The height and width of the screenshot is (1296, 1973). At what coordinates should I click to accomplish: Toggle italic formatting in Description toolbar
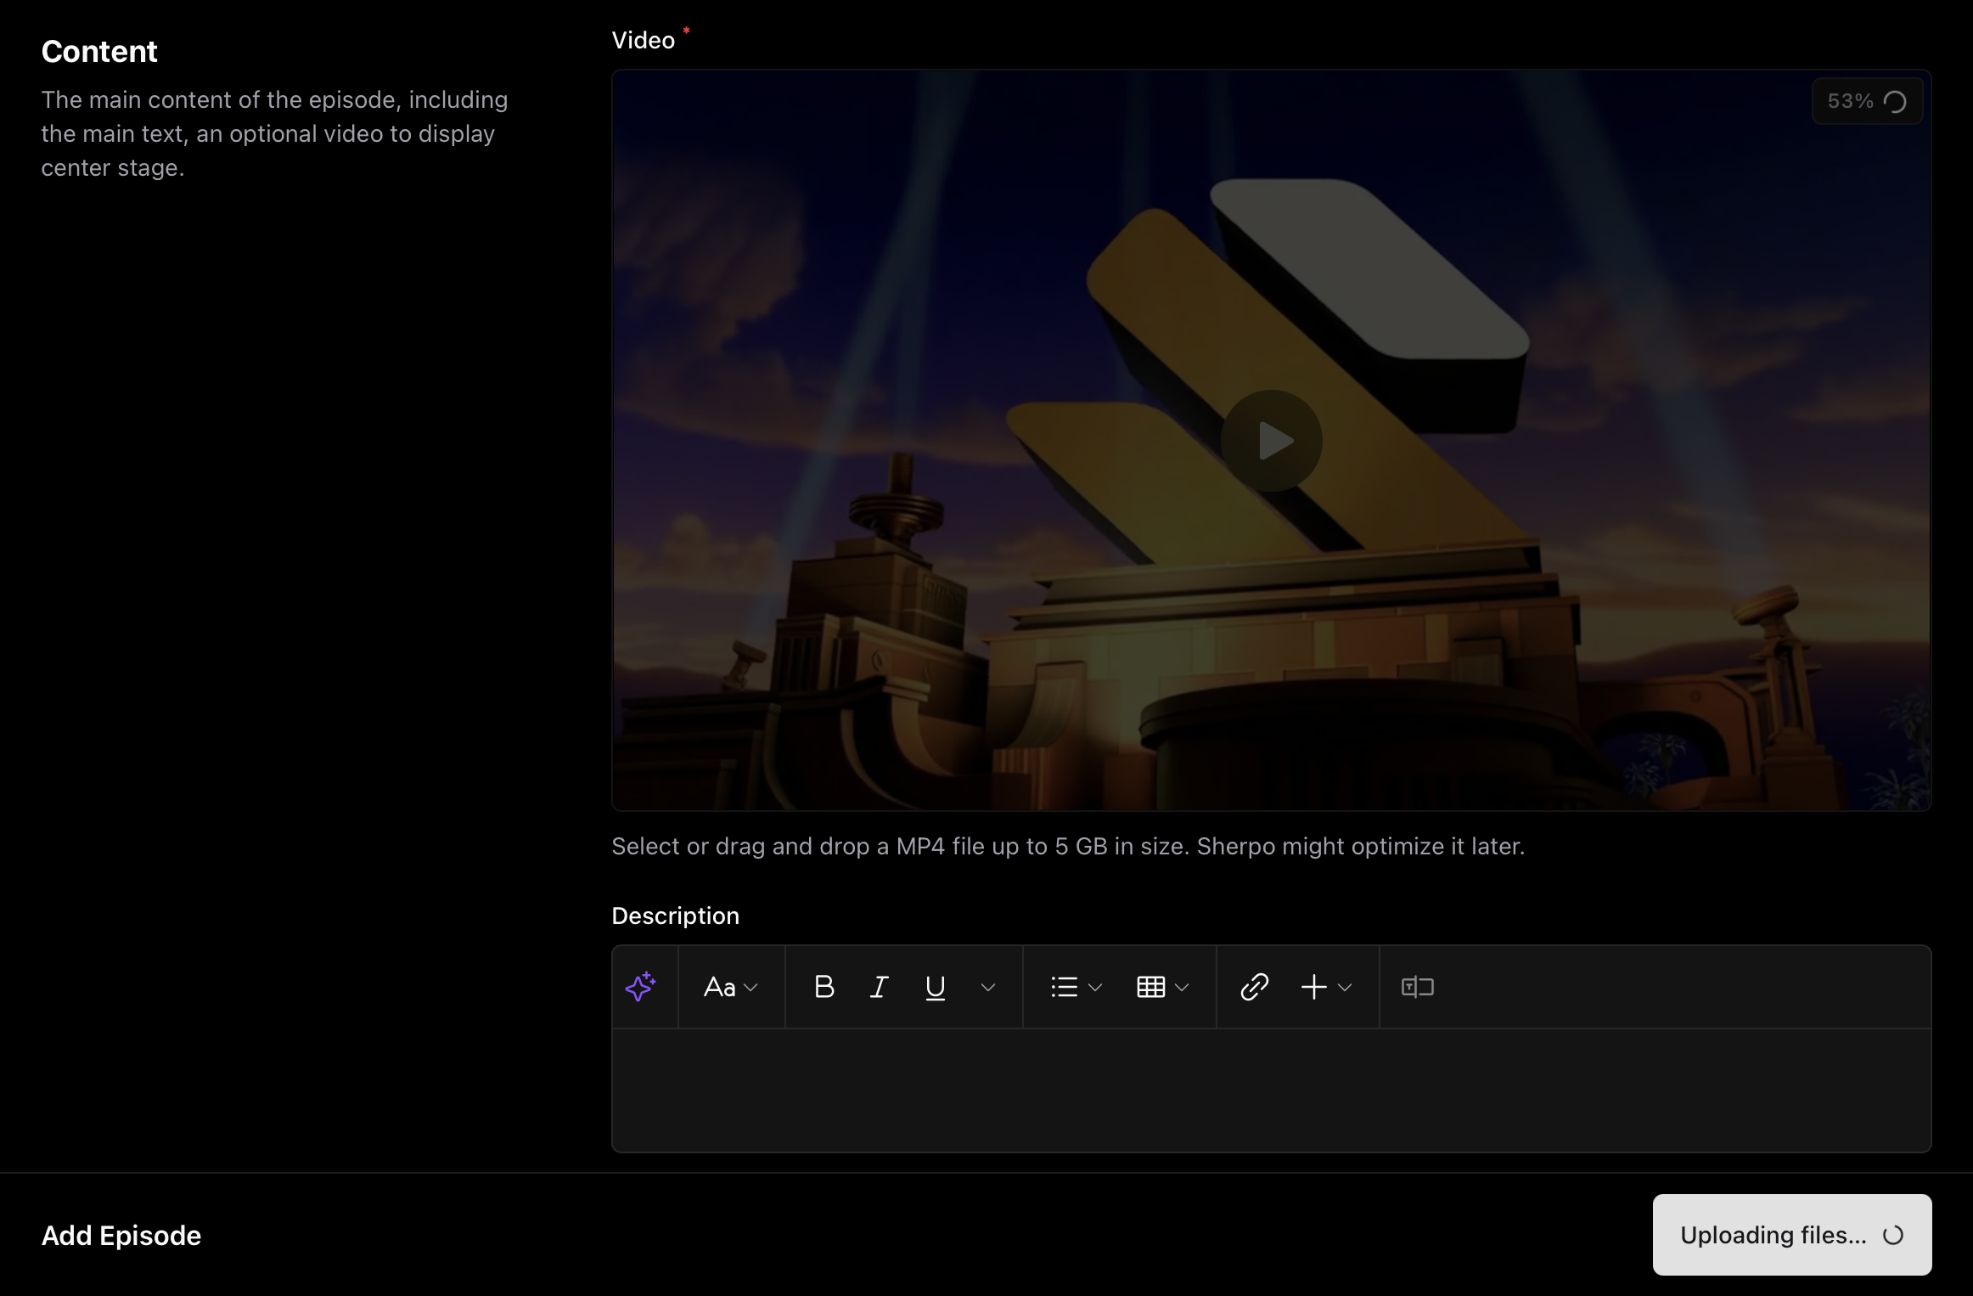879,987
